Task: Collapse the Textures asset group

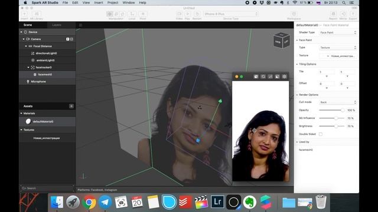Action: [21, 130]
